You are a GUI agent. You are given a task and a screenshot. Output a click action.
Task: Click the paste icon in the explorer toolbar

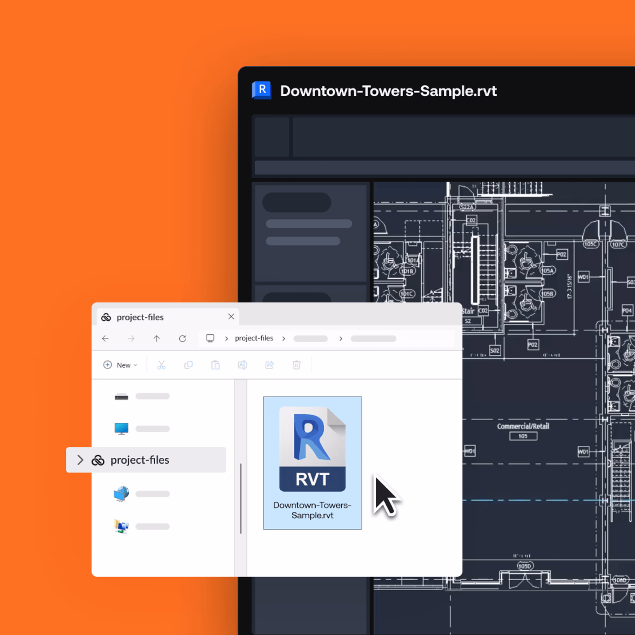coord(215,365)
